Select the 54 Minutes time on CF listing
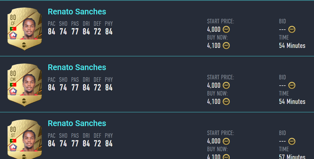Screen dimensions: 314x159 (292, 46)
